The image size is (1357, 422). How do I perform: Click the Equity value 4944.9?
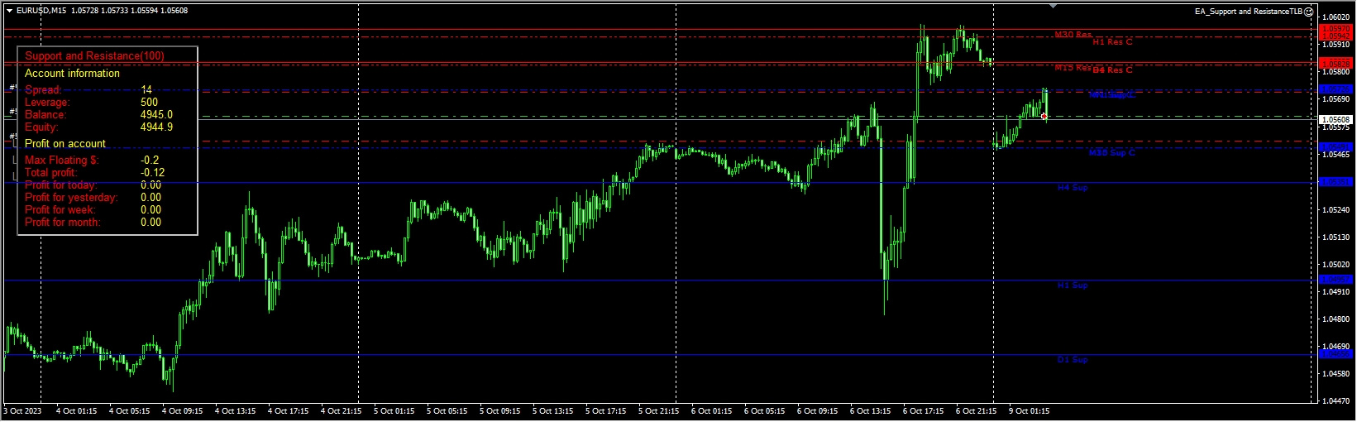click(156, 127)
